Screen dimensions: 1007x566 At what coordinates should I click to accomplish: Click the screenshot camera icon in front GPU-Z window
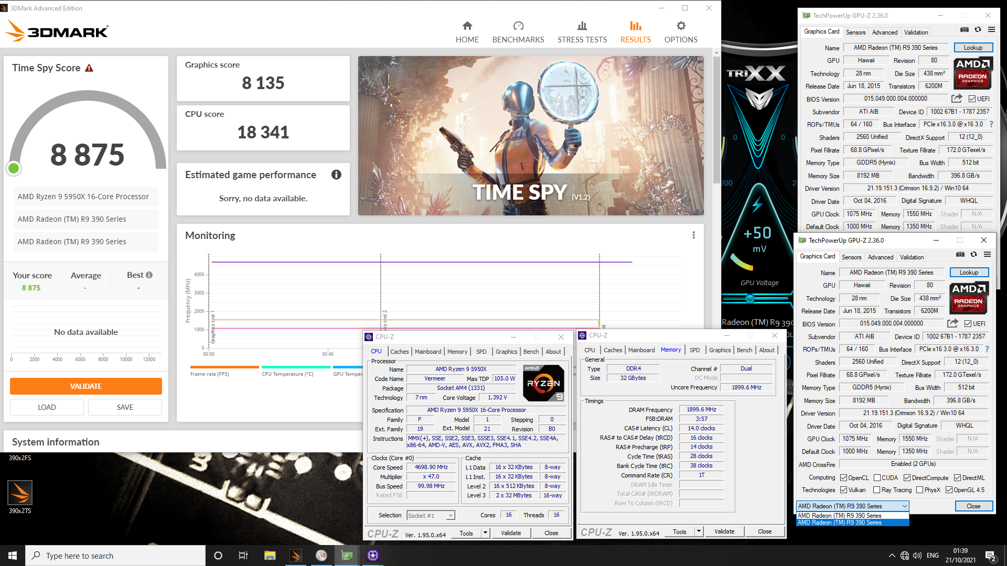point(960,254)
